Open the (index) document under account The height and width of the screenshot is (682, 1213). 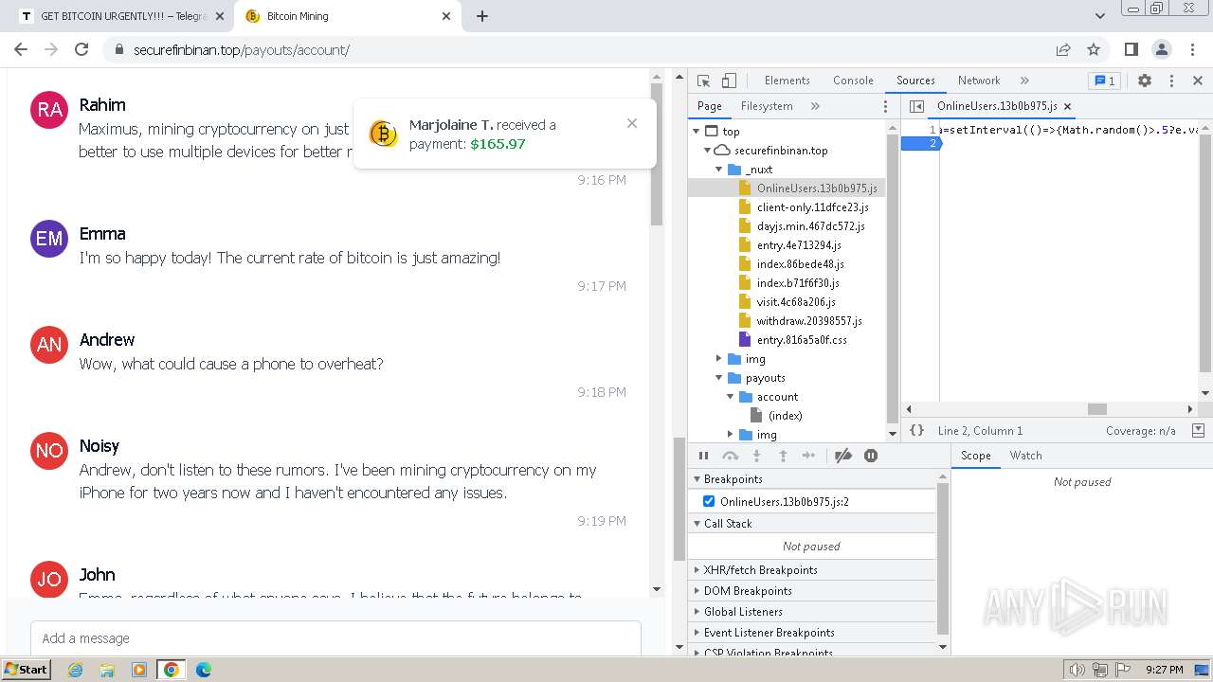786,416
